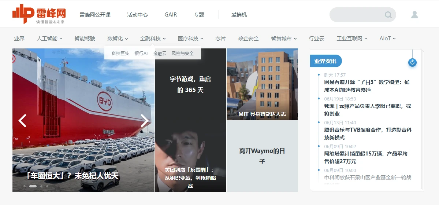This screenshot has width=439, height=205.
Task: Click the refresh icon in 业界资讯
Action: coord(412,62)
